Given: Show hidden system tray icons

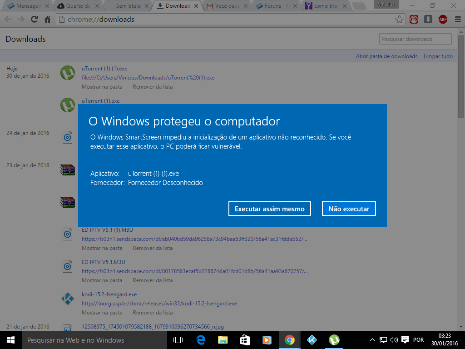Looking at the screenshot, I should (372, 340).
